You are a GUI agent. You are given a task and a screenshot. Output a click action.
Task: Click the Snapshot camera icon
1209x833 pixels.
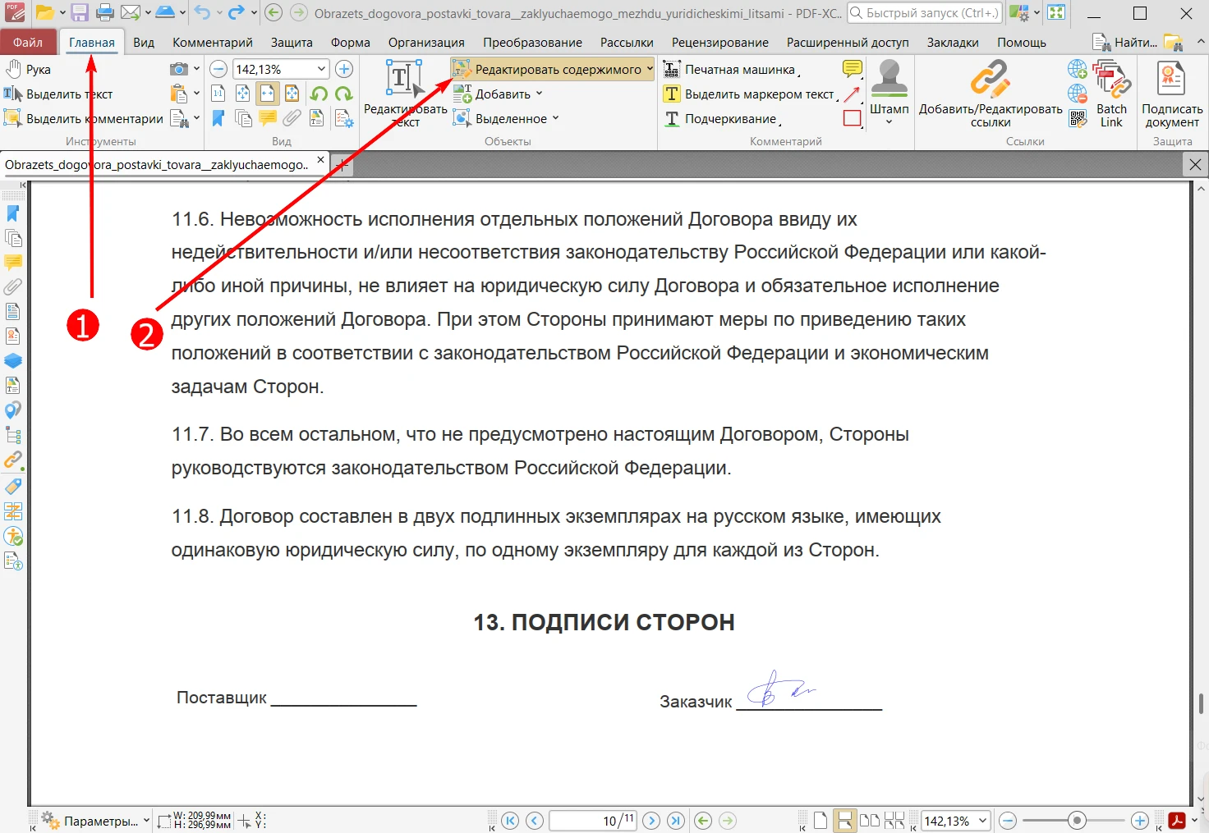[178, 70]
